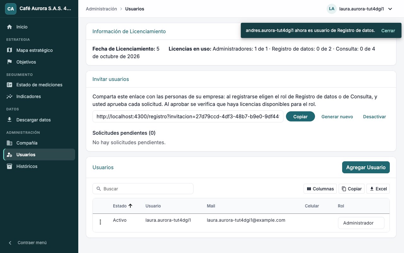Click the LA user avatar
This screenshot has width=404, height=253.
click(332, 9)
